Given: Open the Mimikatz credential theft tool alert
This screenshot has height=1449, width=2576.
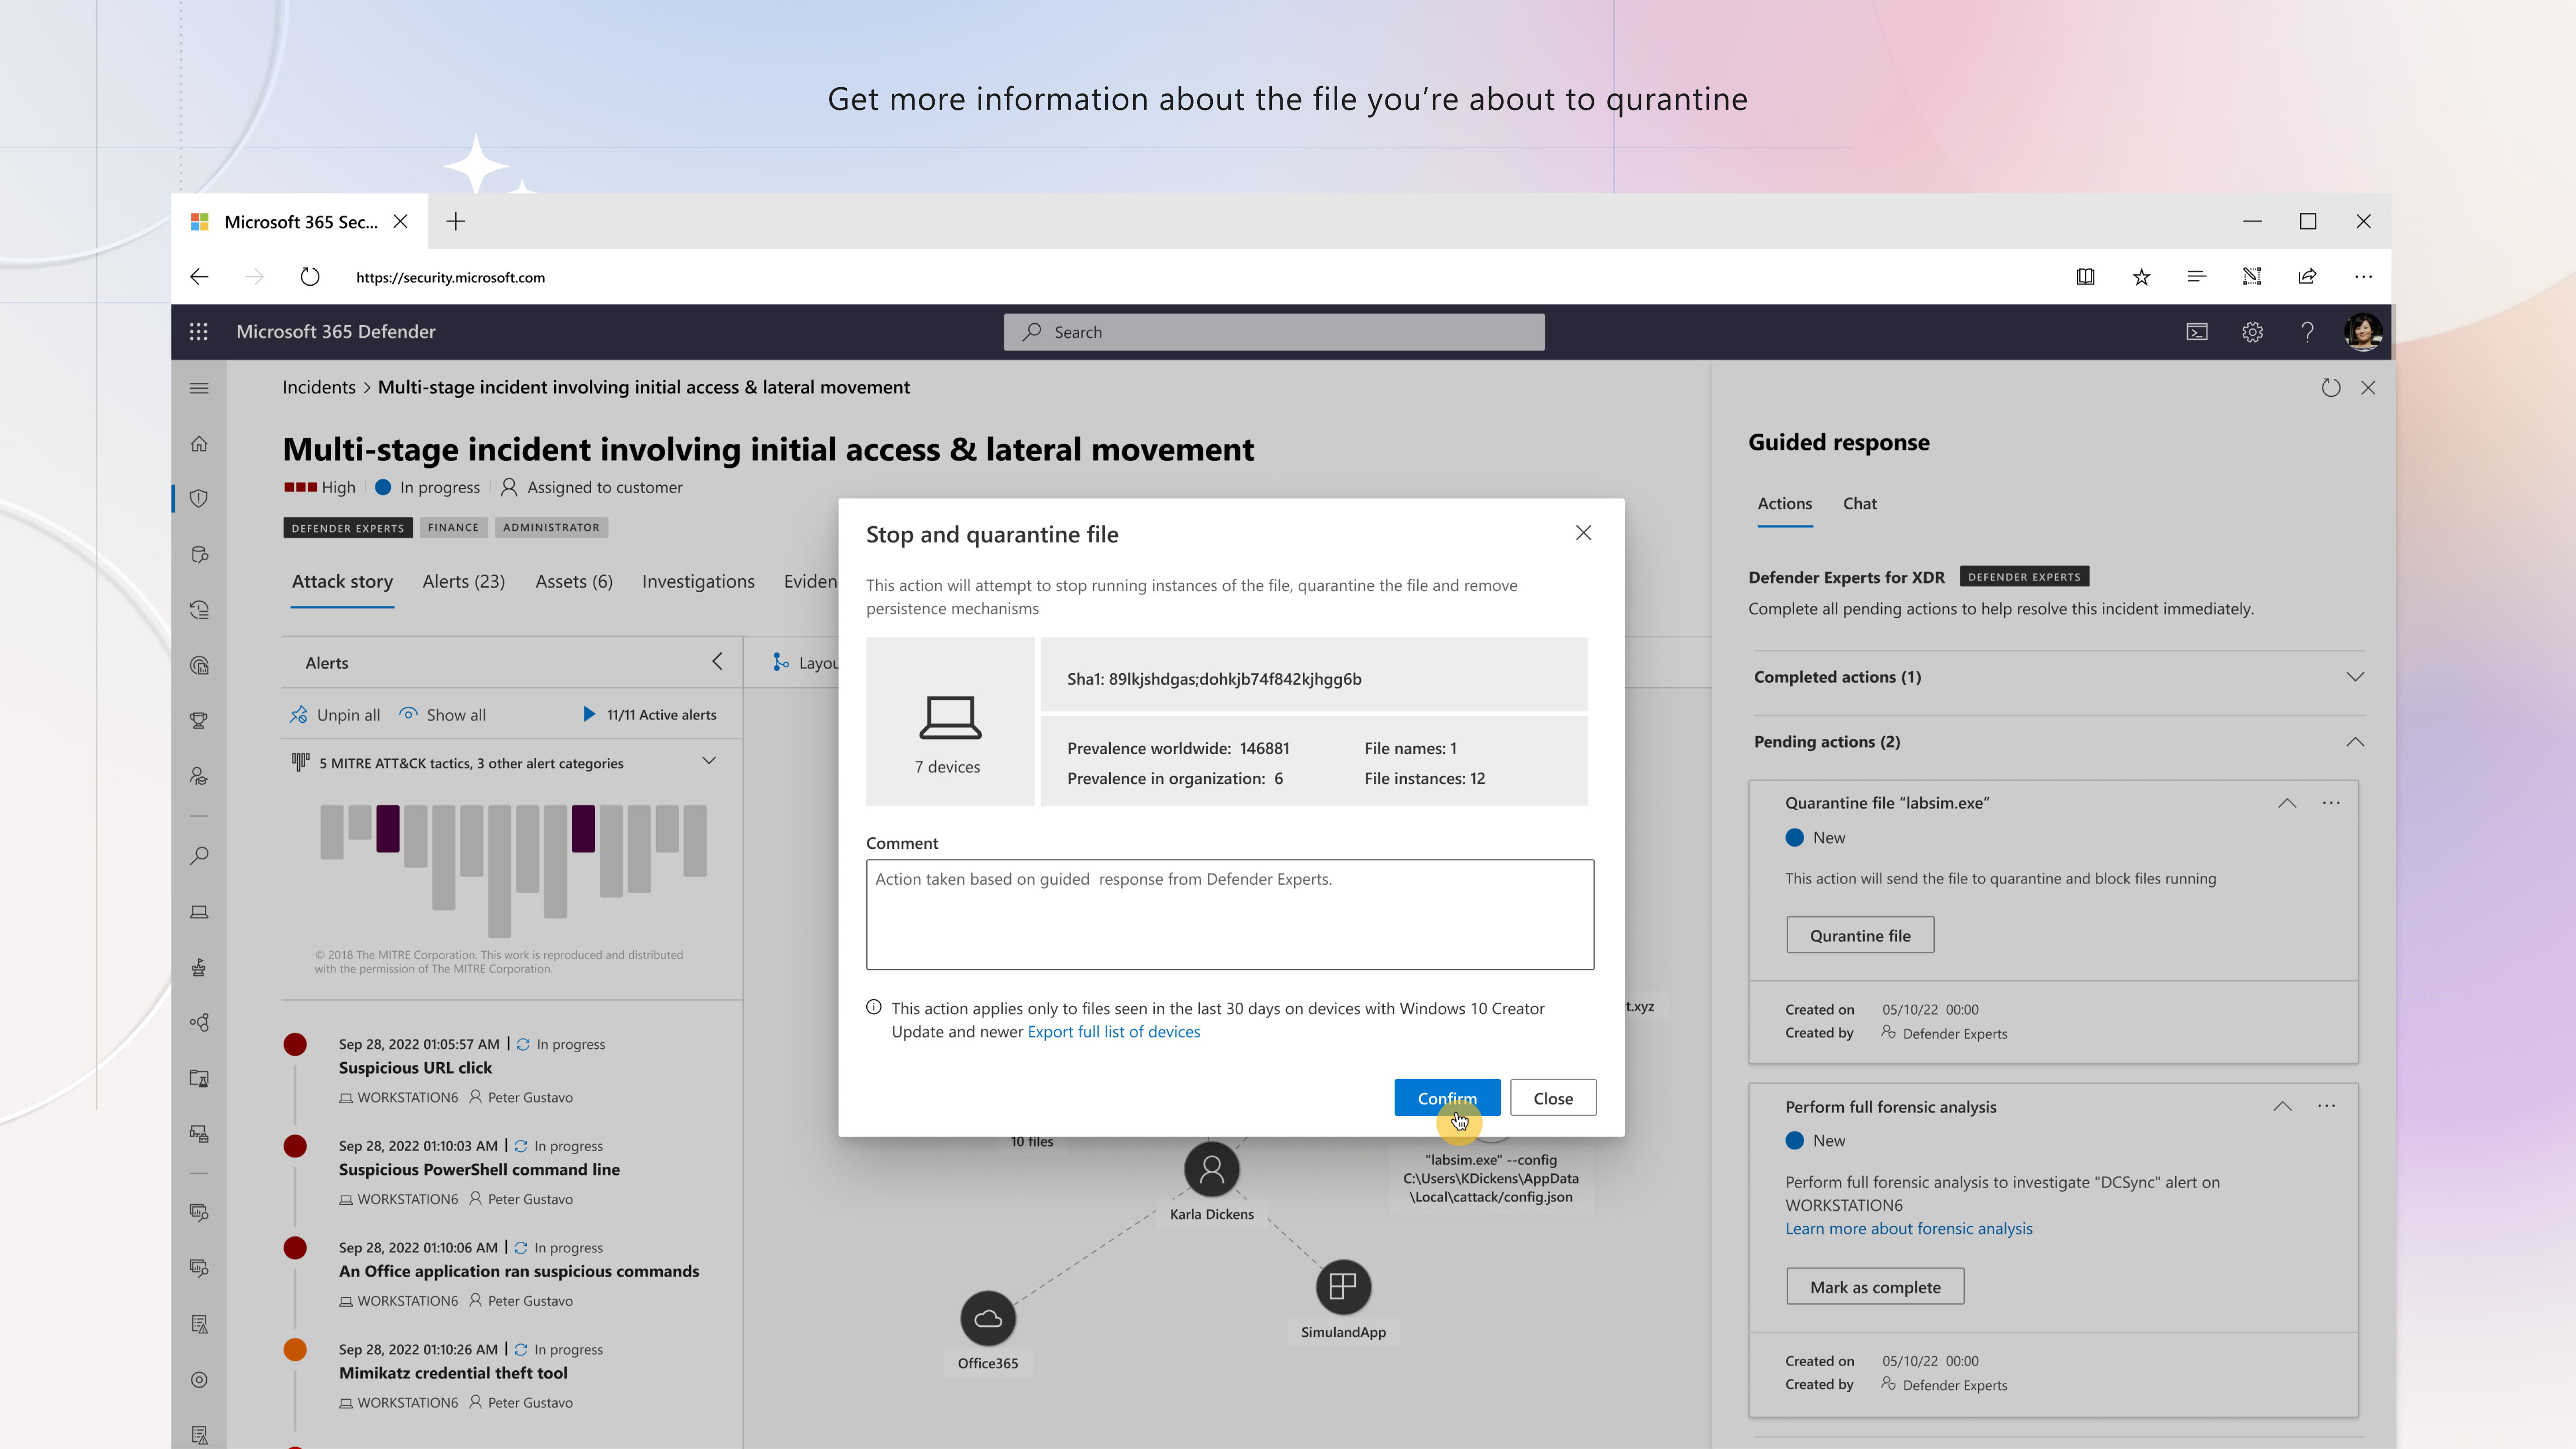Looking at the screenshot, I should coord(453,1374).
